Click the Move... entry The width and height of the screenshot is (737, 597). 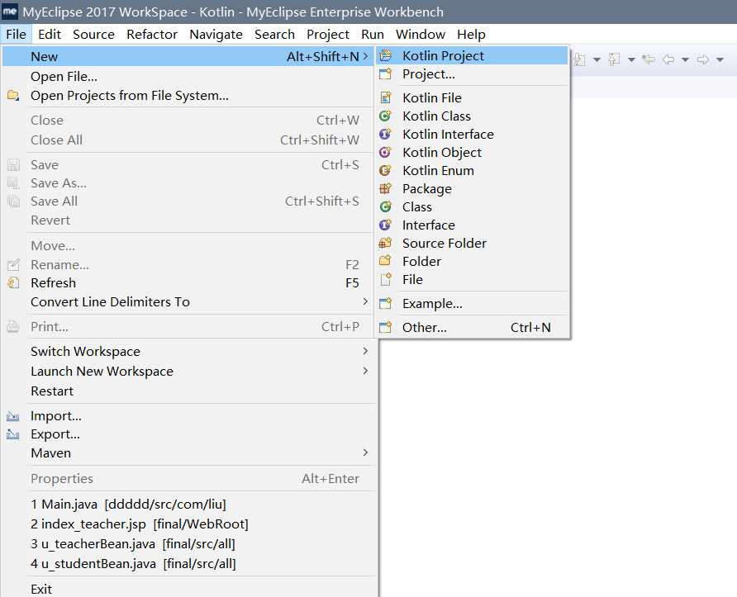pos(188,246)
